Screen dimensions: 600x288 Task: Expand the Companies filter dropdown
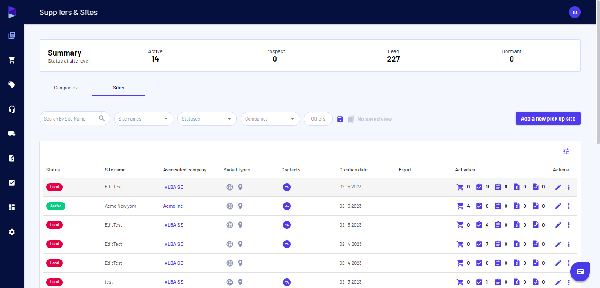[x=270, y=119]
